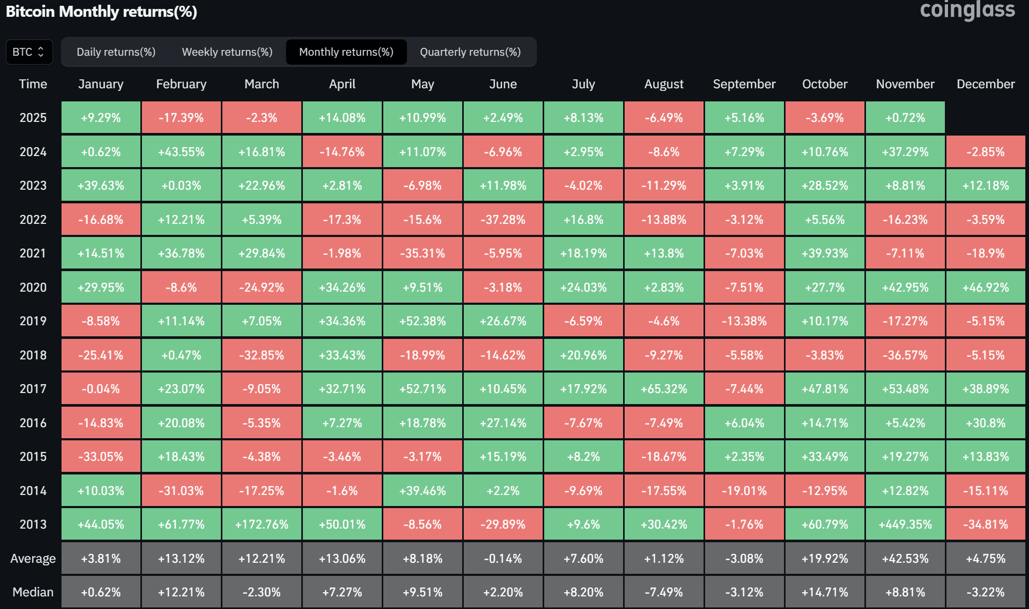Click the BTC selector up-down chevron icon
This screenshot has width=1029, height=609.
[41, 52]
